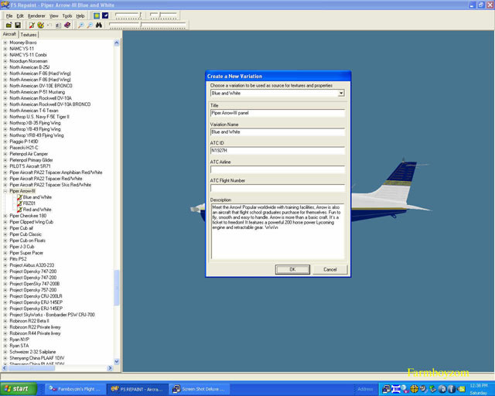495x396 pixels.
Task: Expand Project Airbus A320-233 node
Action: [5, 265]
